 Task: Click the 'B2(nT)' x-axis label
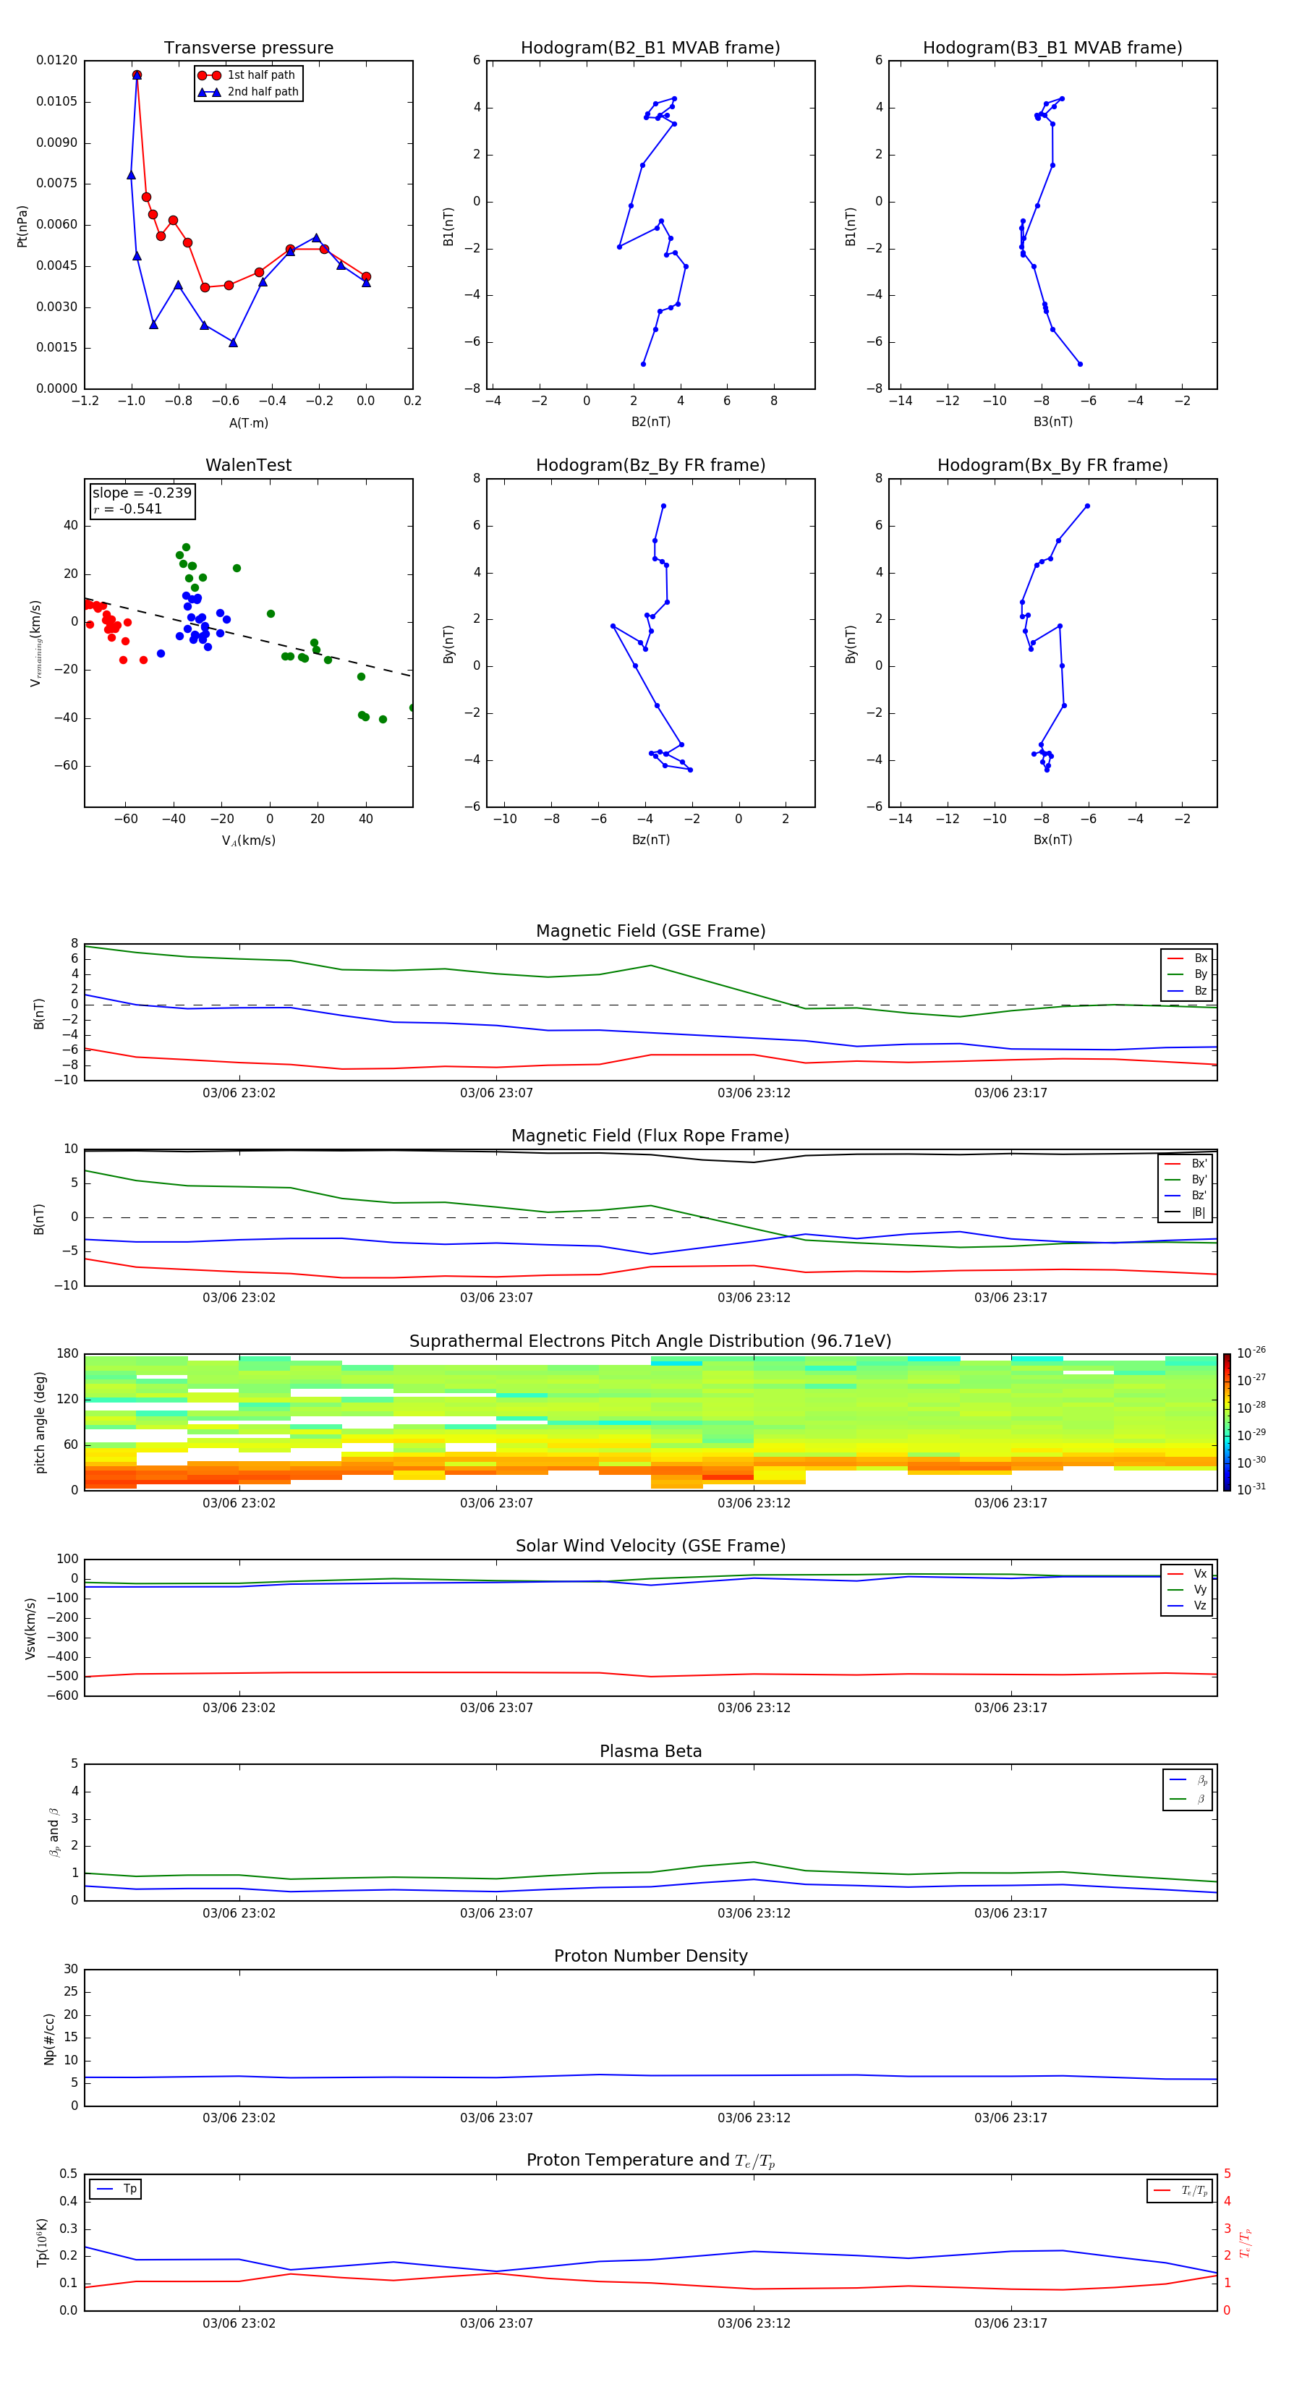[x=650, y=422]
